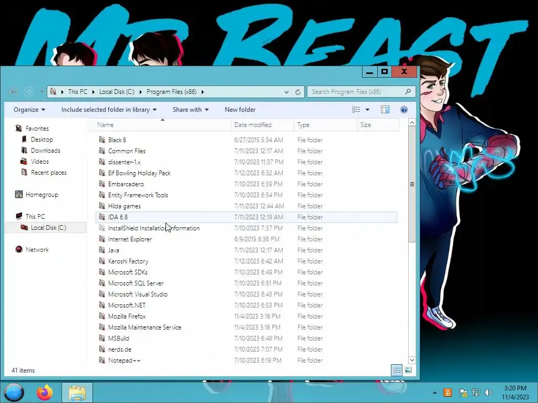Click This PC in address breadcrumb
The width and height of the screenshot is (538, 403).
[78, 92]
